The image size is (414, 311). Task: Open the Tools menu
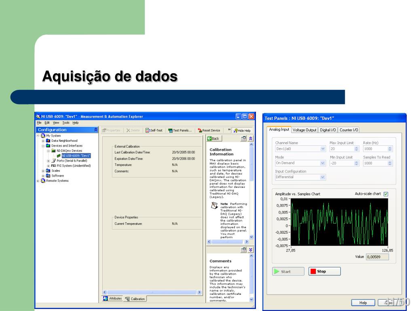coord(66,123)
